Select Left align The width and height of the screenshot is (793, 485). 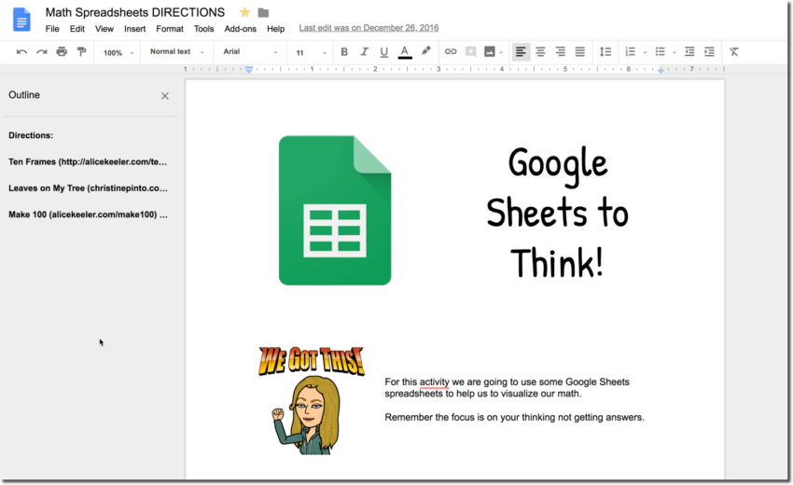click(x=521, y=51)
